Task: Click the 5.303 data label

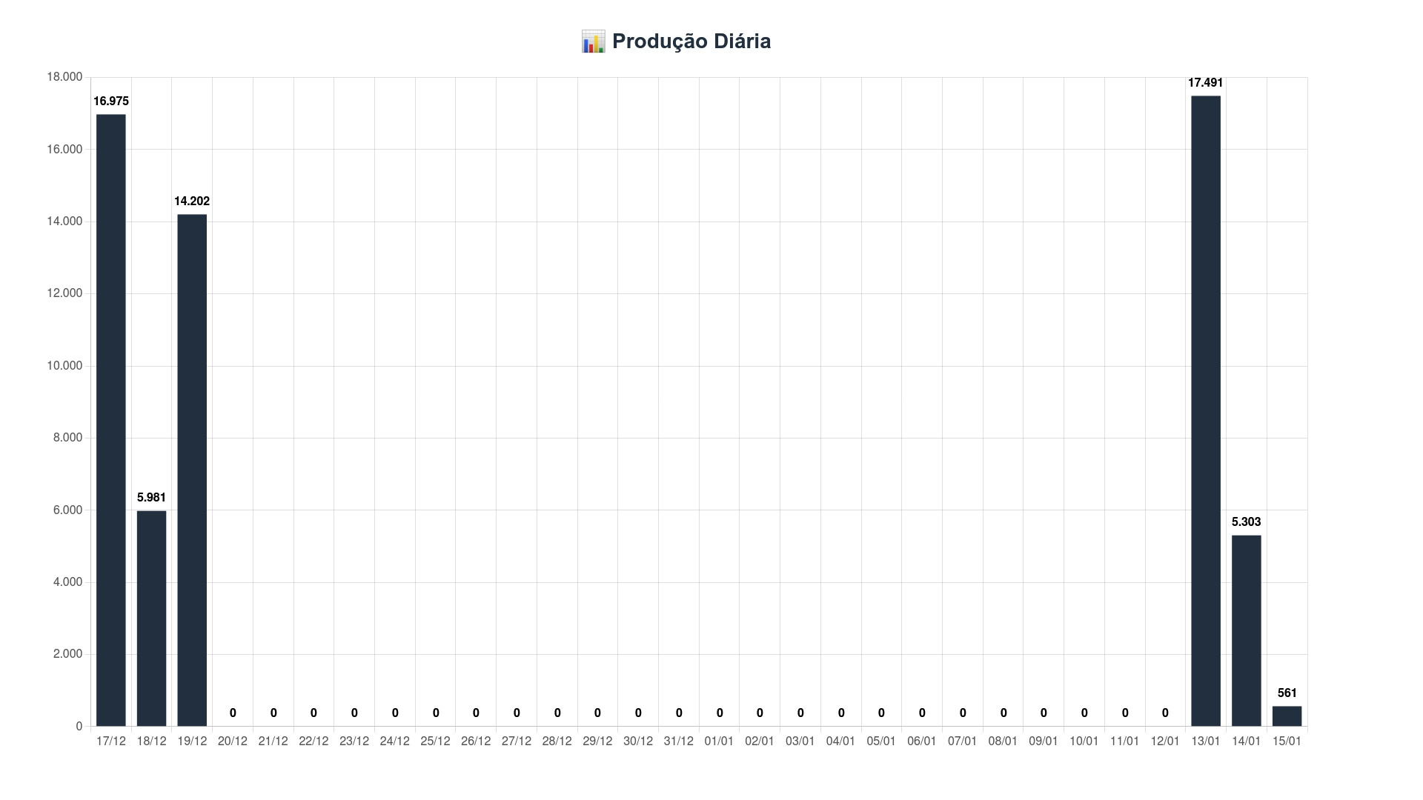Action: click(1246, 522)
